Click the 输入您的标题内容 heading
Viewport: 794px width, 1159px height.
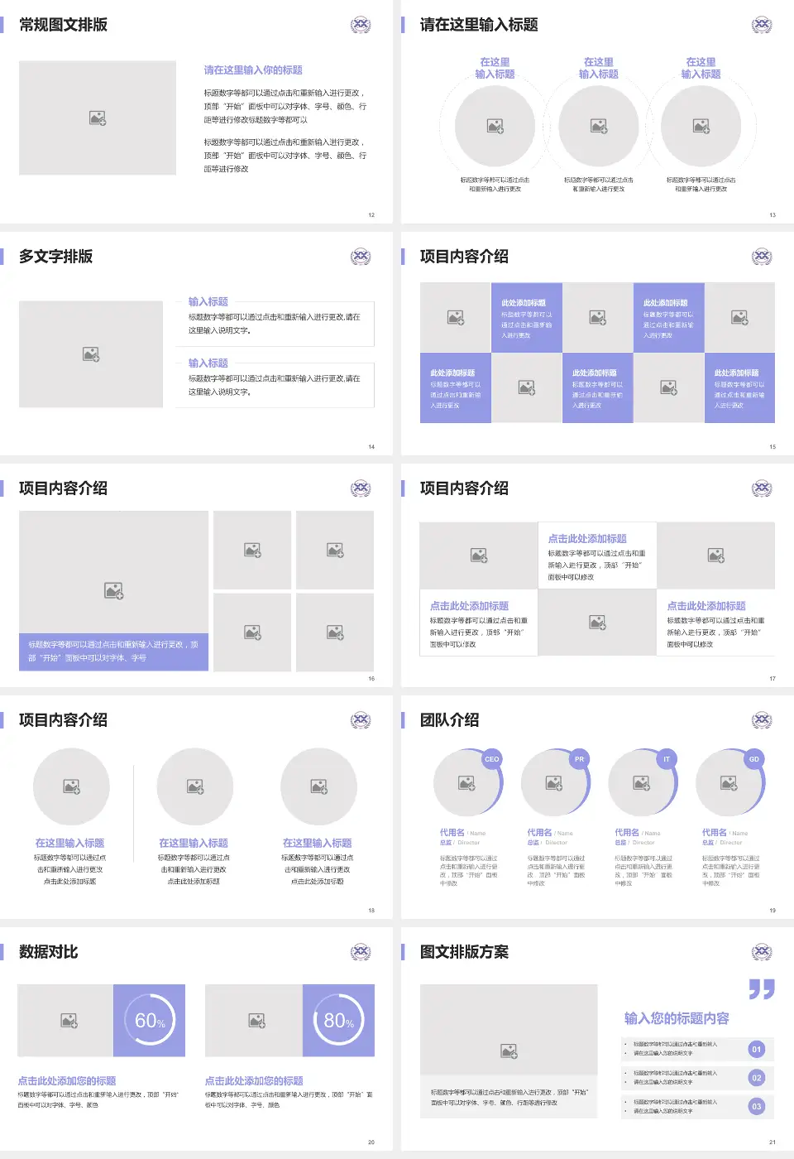677,1018
